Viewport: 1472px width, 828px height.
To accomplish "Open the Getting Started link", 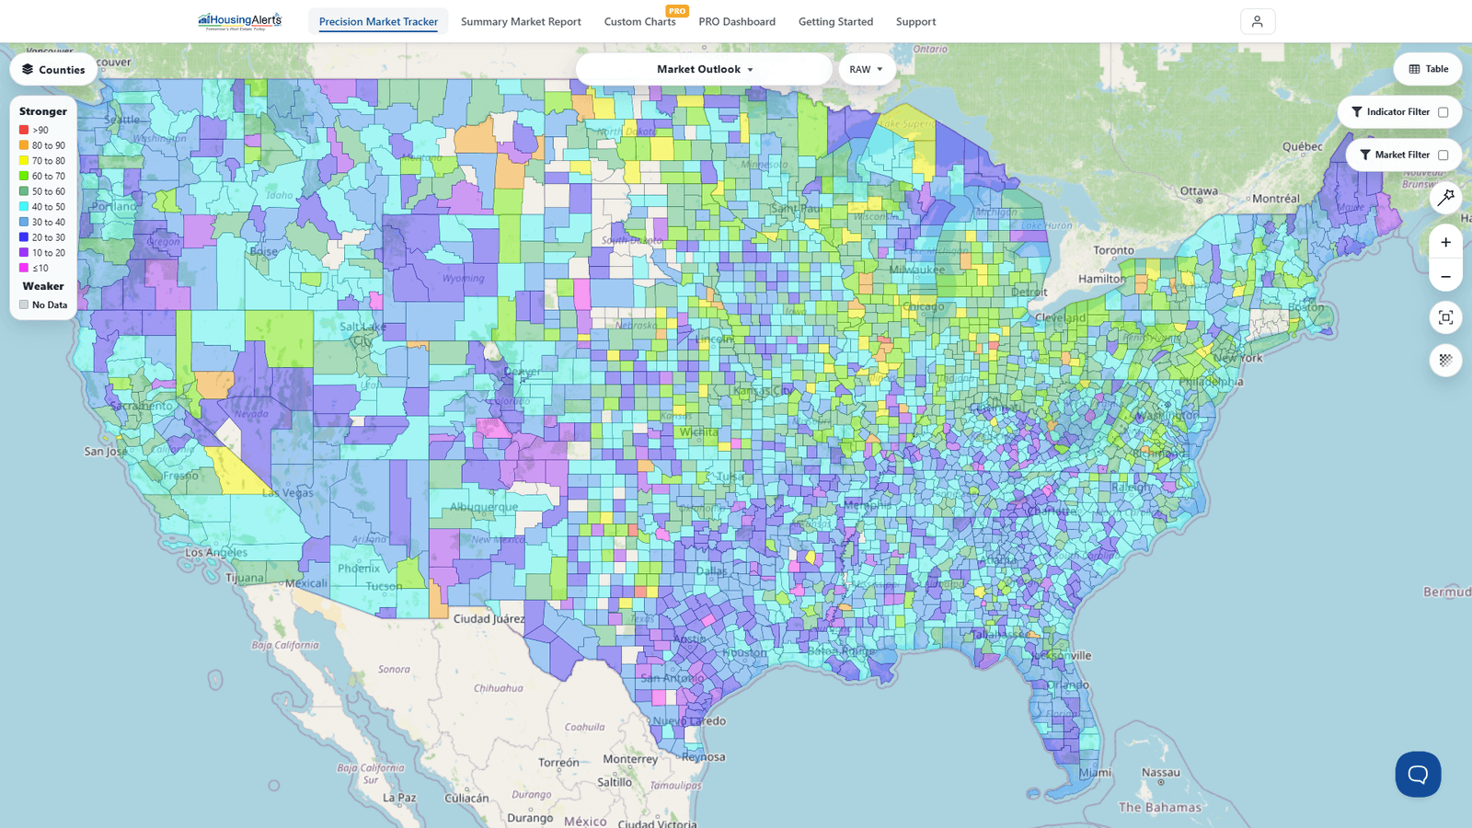I will [x=835, y=21].
